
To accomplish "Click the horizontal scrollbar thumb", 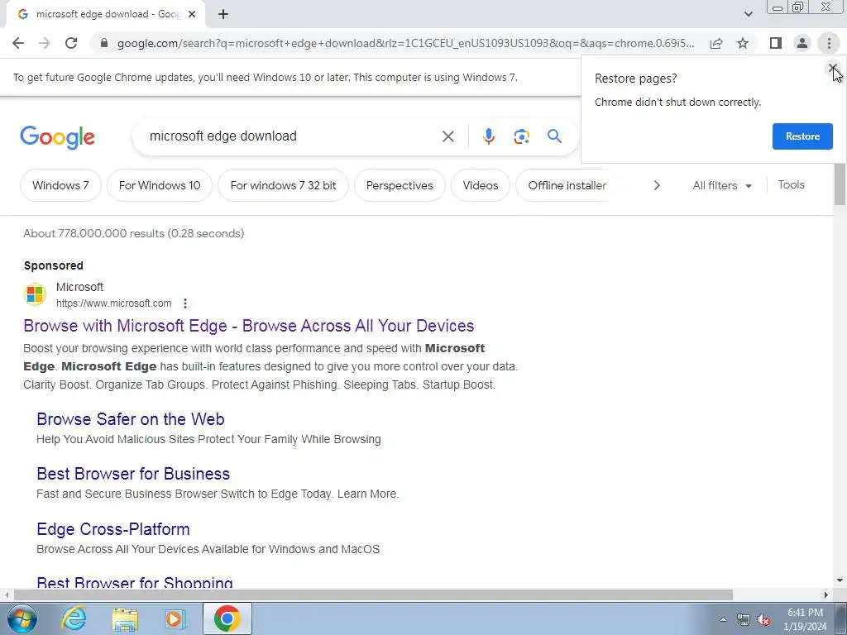I will click(373, 595).
